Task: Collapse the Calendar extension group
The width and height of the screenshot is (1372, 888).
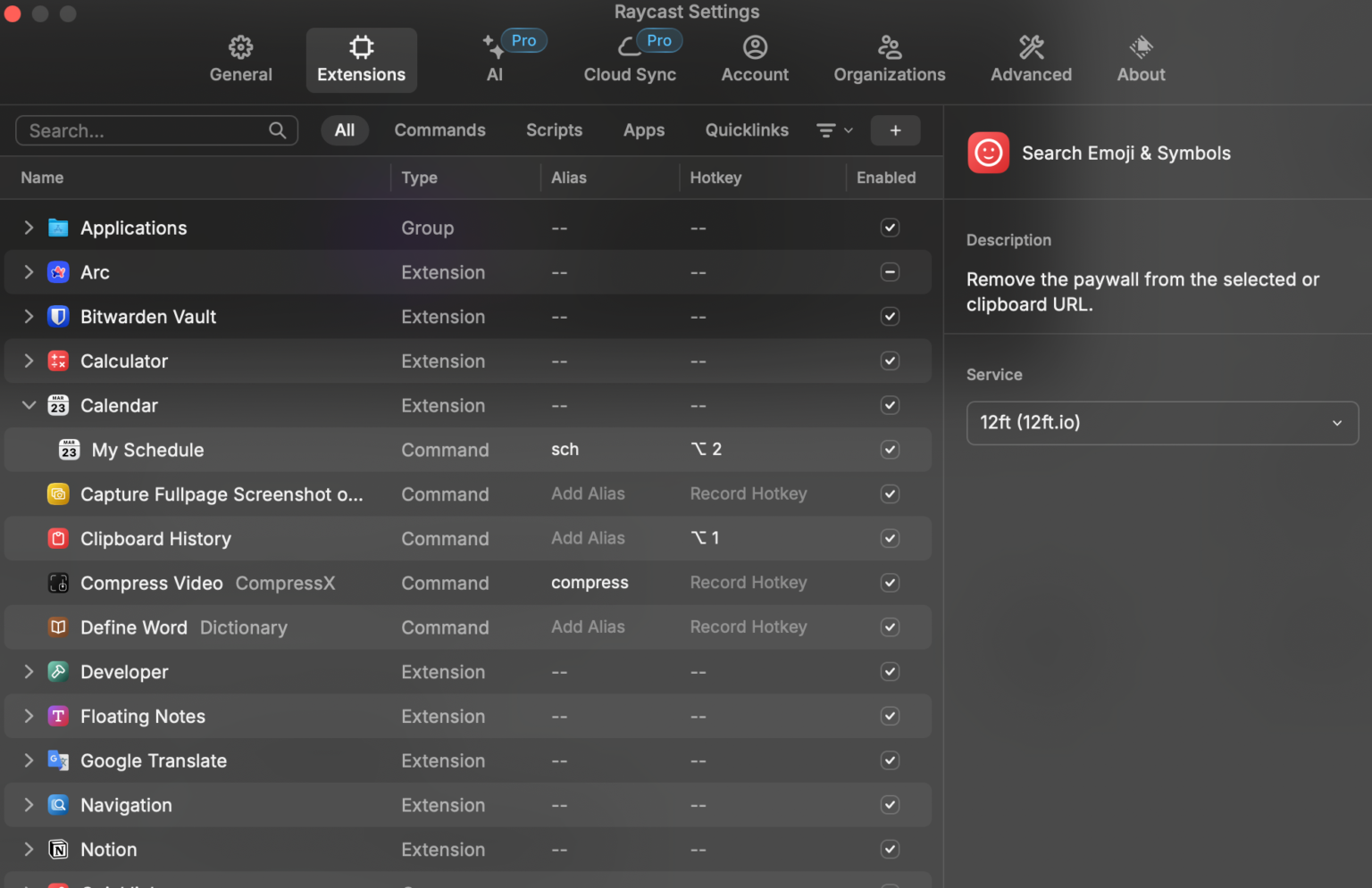Action: (29, 405)
